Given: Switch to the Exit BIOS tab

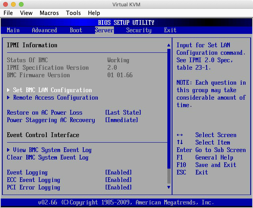Looking at the screenshot, I should pyautogui.click(x=170, y=30).
